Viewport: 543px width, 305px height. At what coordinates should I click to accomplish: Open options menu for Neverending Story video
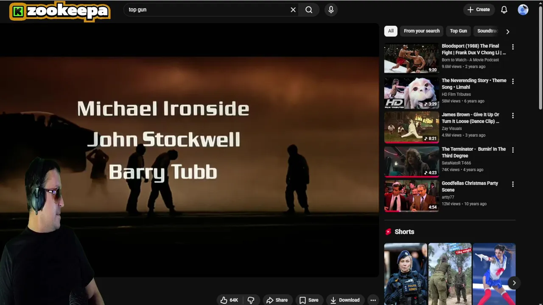click(512, 81)
